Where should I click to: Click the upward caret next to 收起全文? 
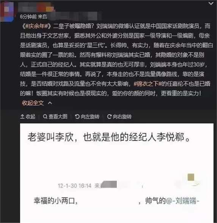point(50,103)
